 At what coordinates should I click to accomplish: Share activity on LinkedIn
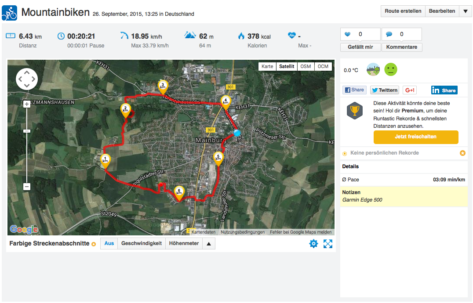click(x=444, y=90)
